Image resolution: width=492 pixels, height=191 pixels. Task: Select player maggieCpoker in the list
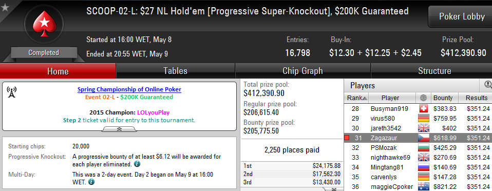click(x=418, y=186)
